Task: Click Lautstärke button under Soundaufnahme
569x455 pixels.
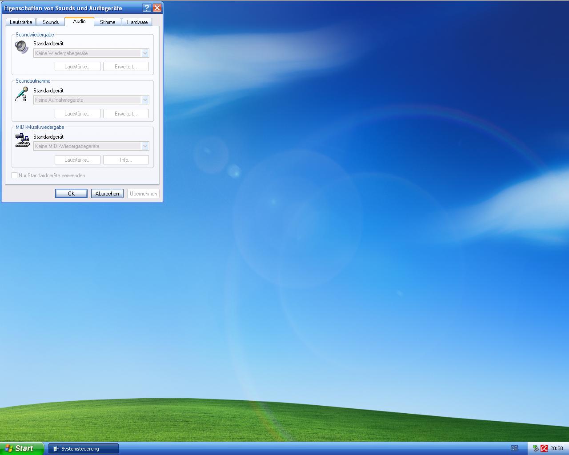Action: pos(77,114)
